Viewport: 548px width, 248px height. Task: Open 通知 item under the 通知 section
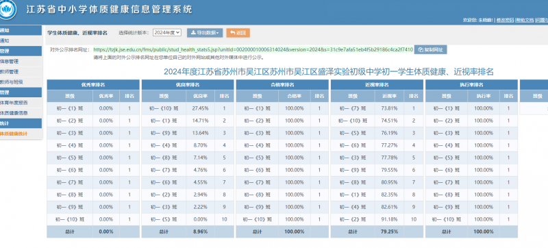[x=21, y=40]
